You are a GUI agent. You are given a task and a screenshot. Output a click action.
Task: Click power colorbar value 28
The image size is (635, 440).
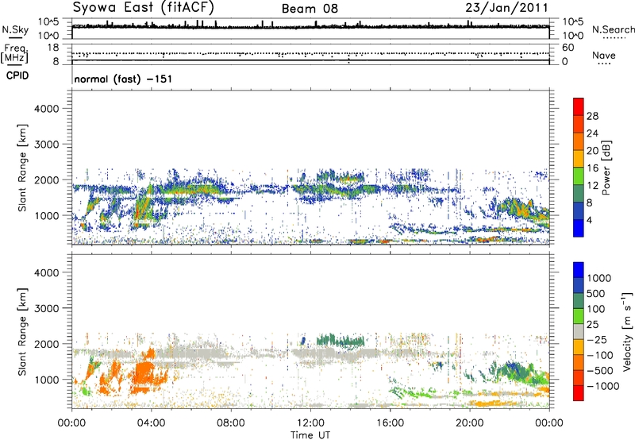coord(592,116)
